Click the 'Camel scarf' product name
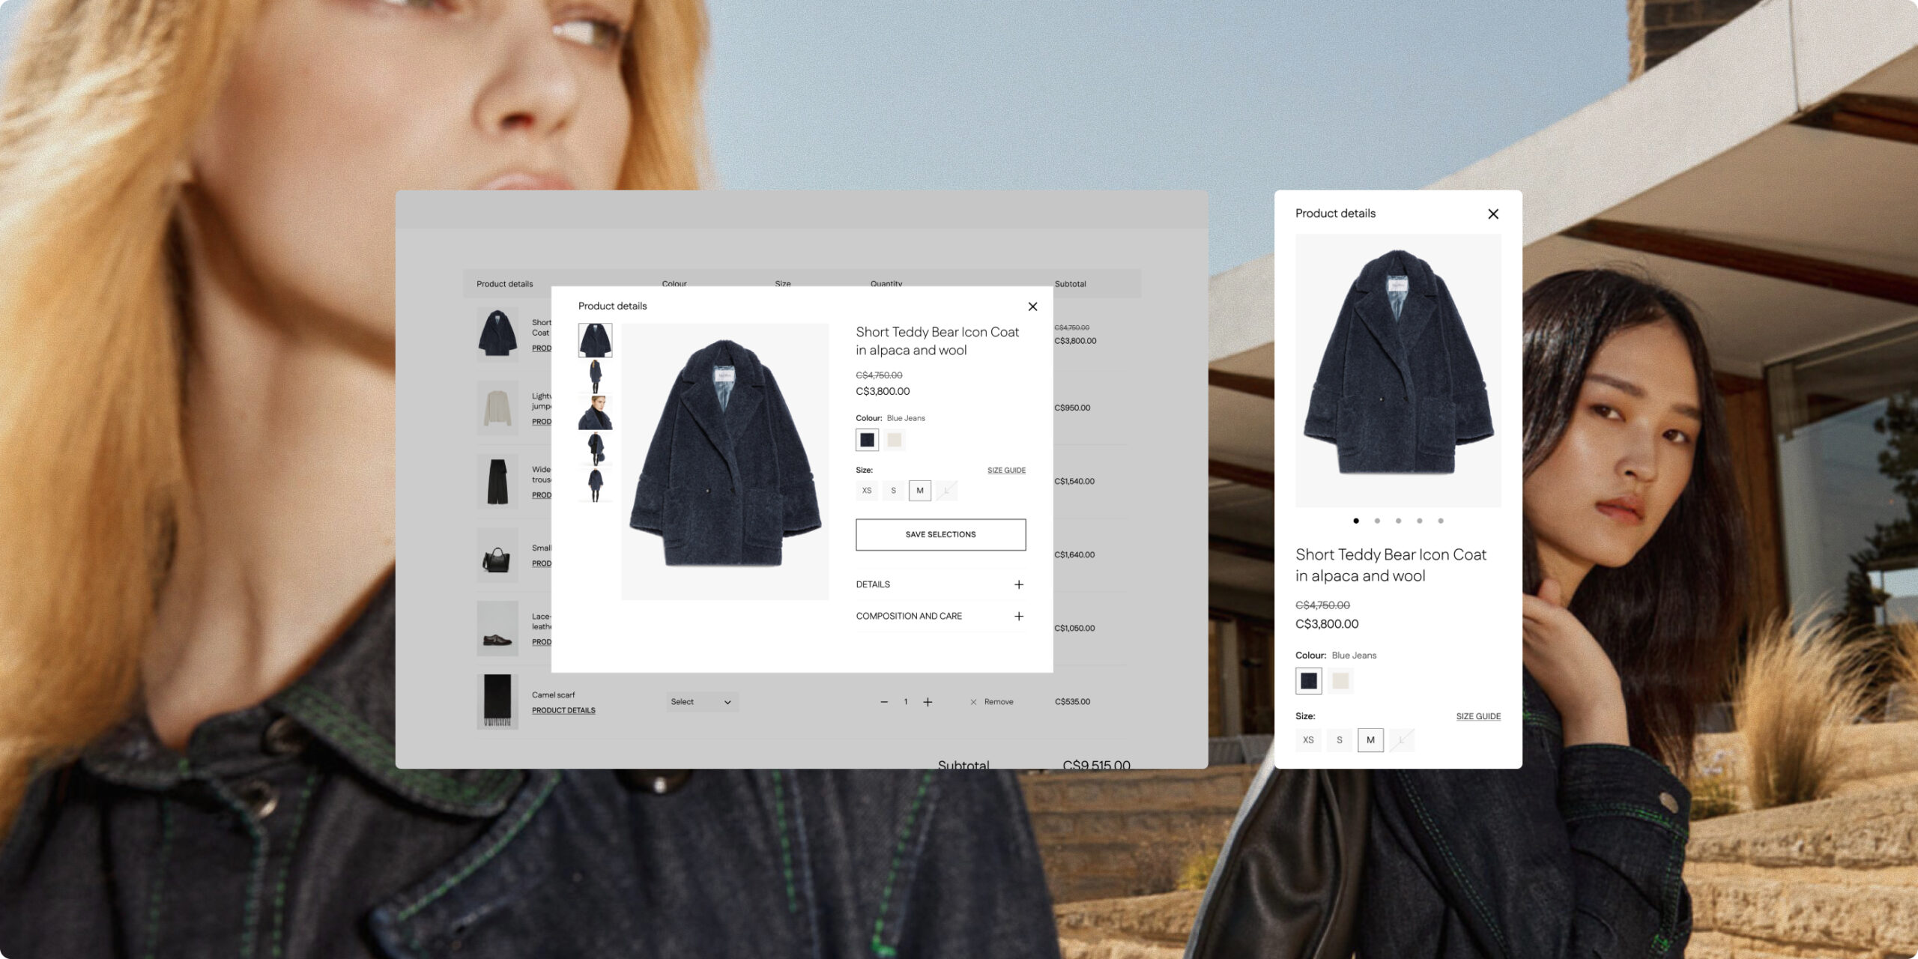Viewport: 1918px width, 959px height. pyautogui.click(x=554, y=695)
